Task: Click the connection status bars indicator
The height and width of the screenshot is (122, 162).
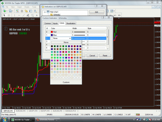Action: click(138, 114)
